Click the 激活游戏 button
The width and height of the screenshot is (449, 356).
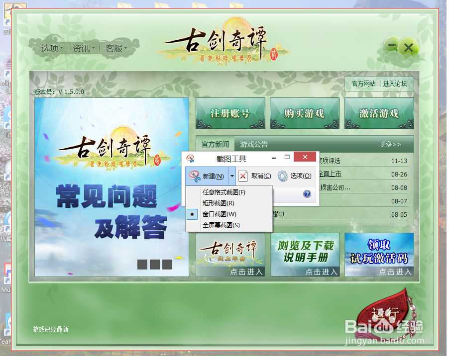pos(379,113)
